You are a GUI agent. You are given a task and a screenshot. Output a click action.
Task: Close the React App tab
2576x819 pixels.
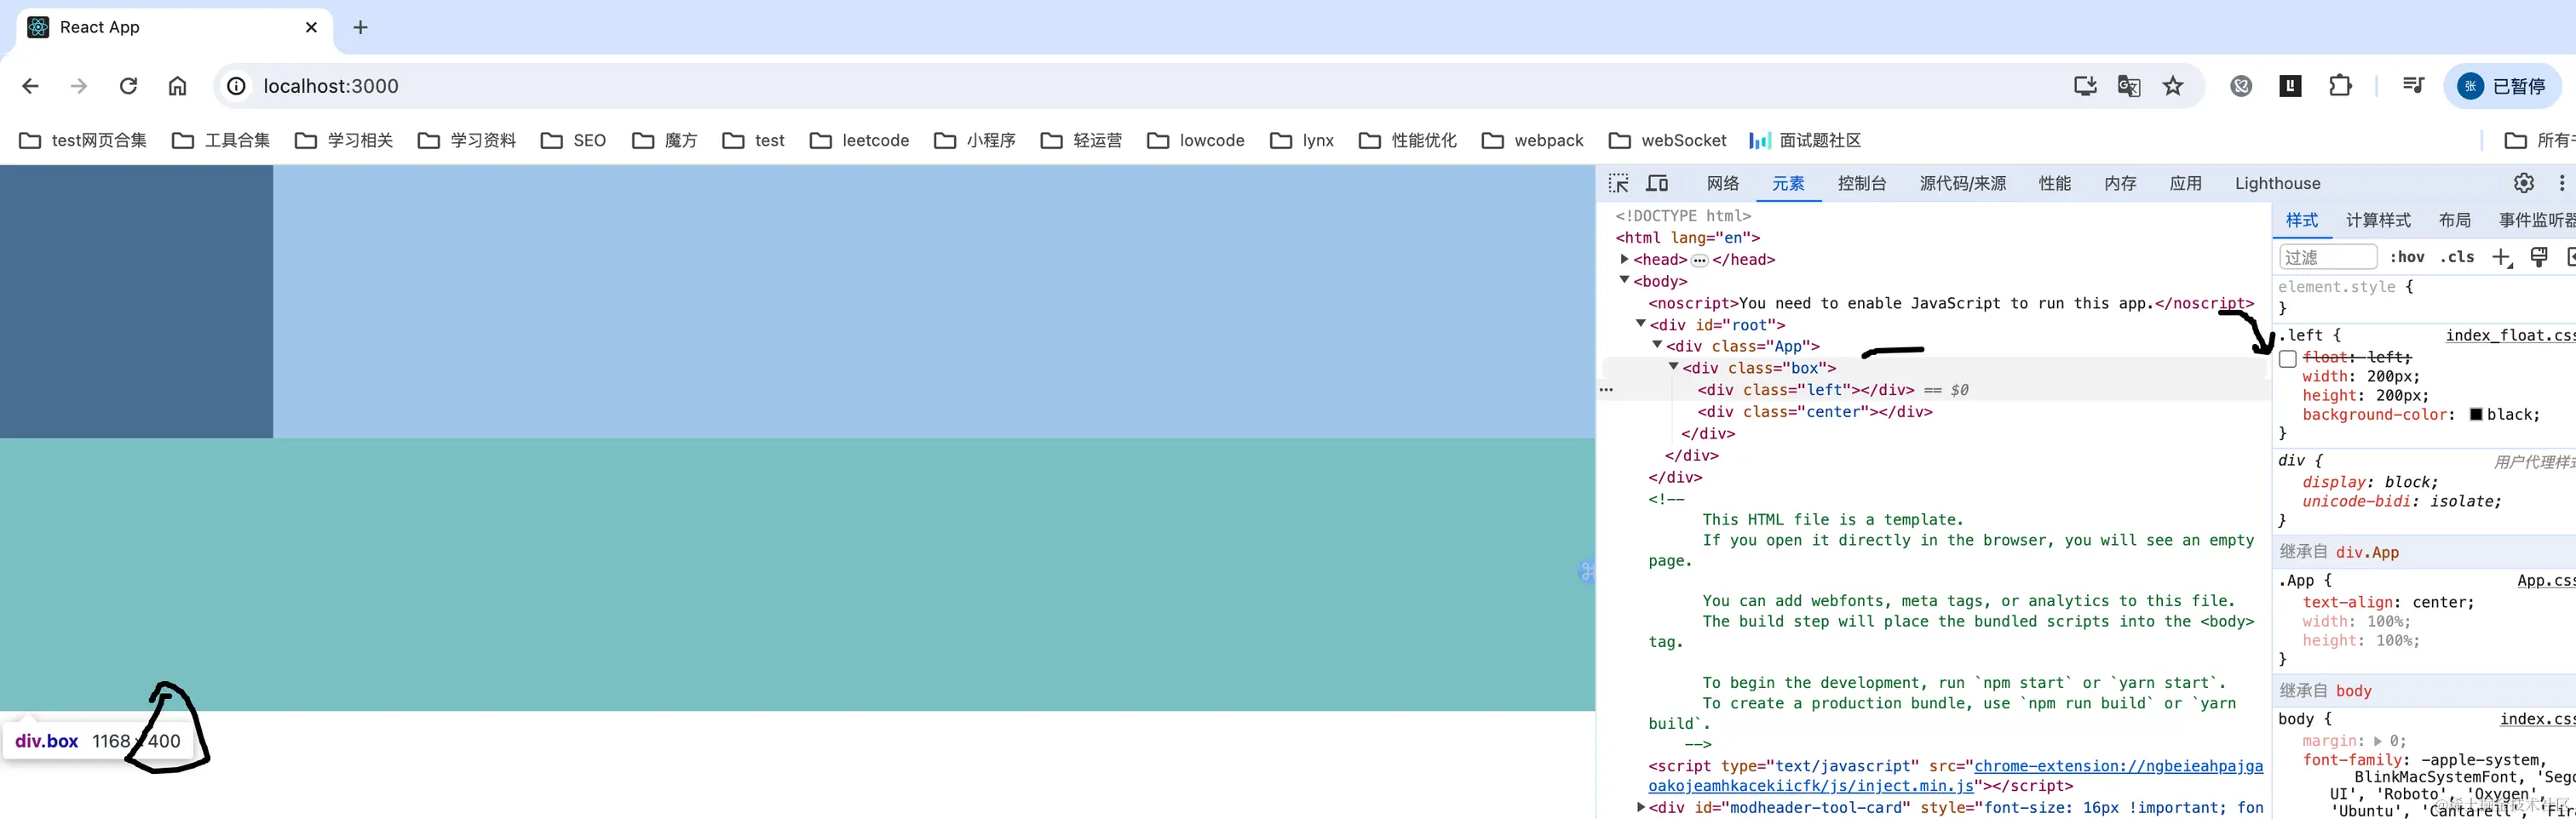(311, 27)
